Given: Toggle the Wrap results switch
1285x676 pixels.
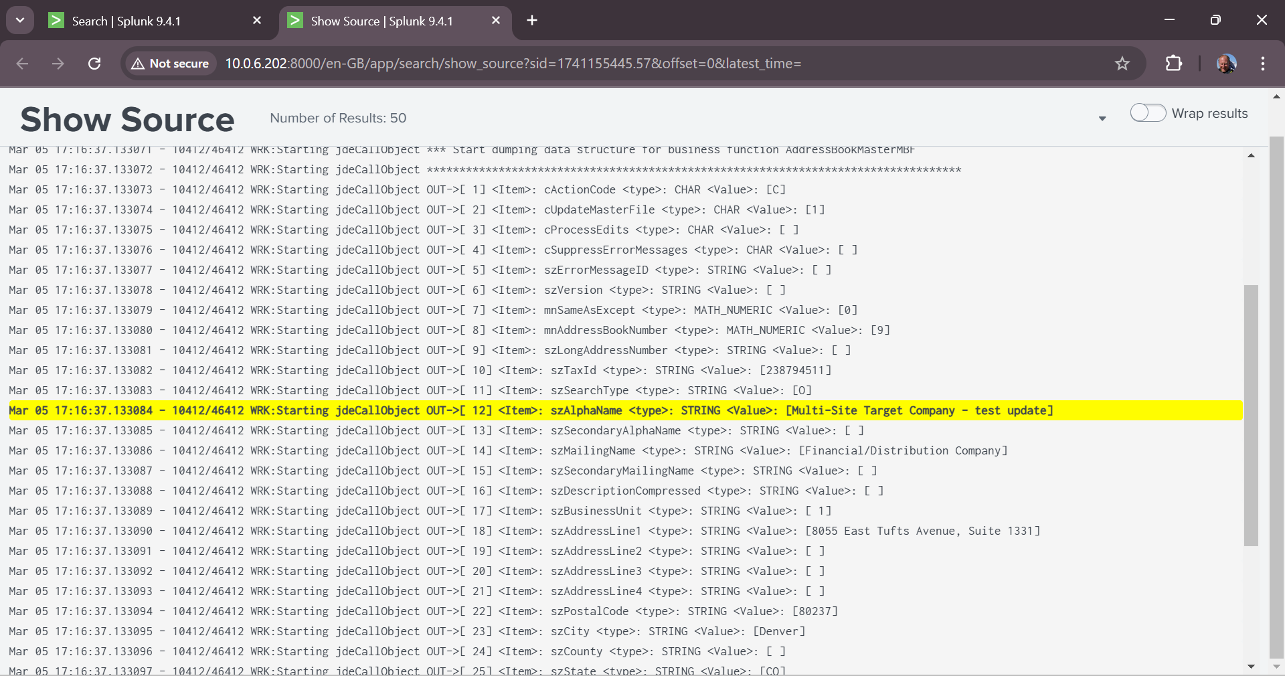Looking at the screenshot, I should pos(1148,113).
